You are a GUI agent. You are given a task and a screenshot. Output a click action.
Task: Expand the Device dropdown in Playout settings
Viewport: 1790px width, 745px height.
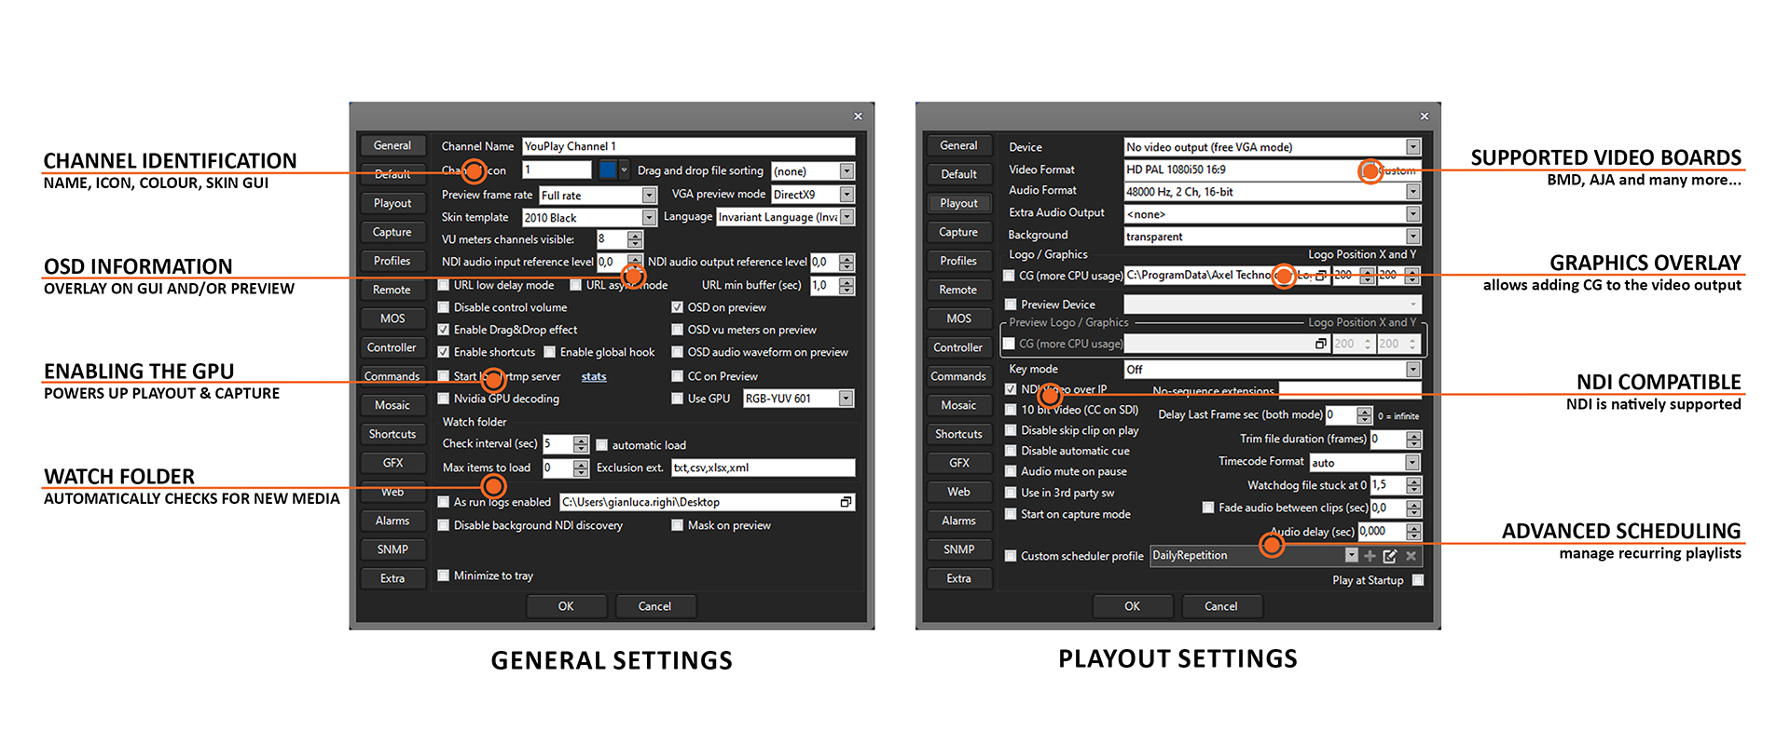tap(1413, 147)
